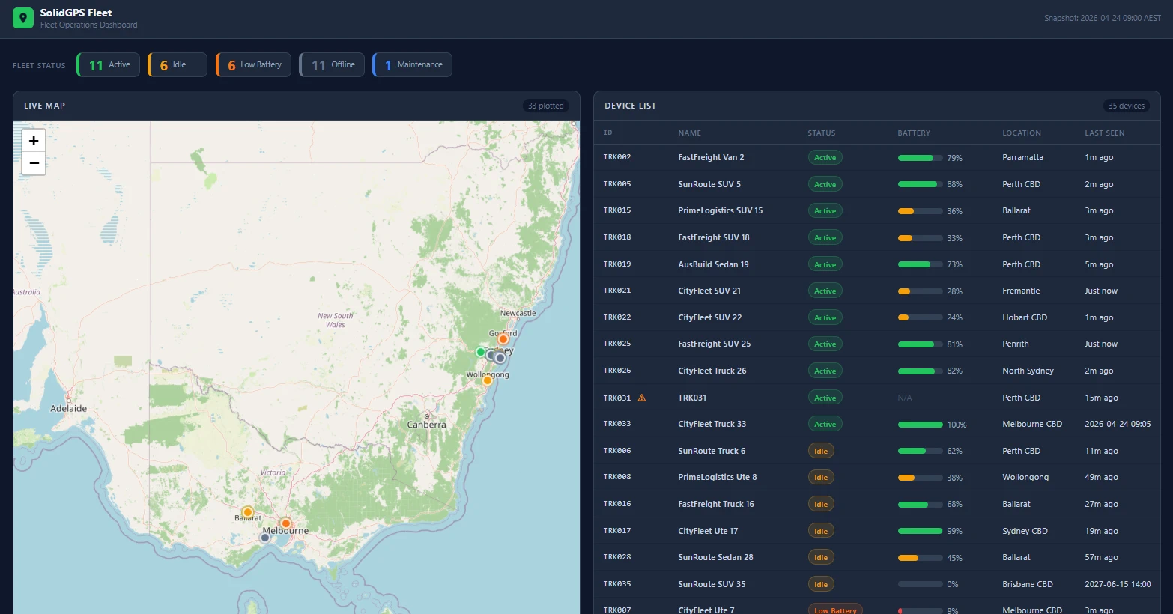Sort the device list by ID column

[x=608, y=133]
